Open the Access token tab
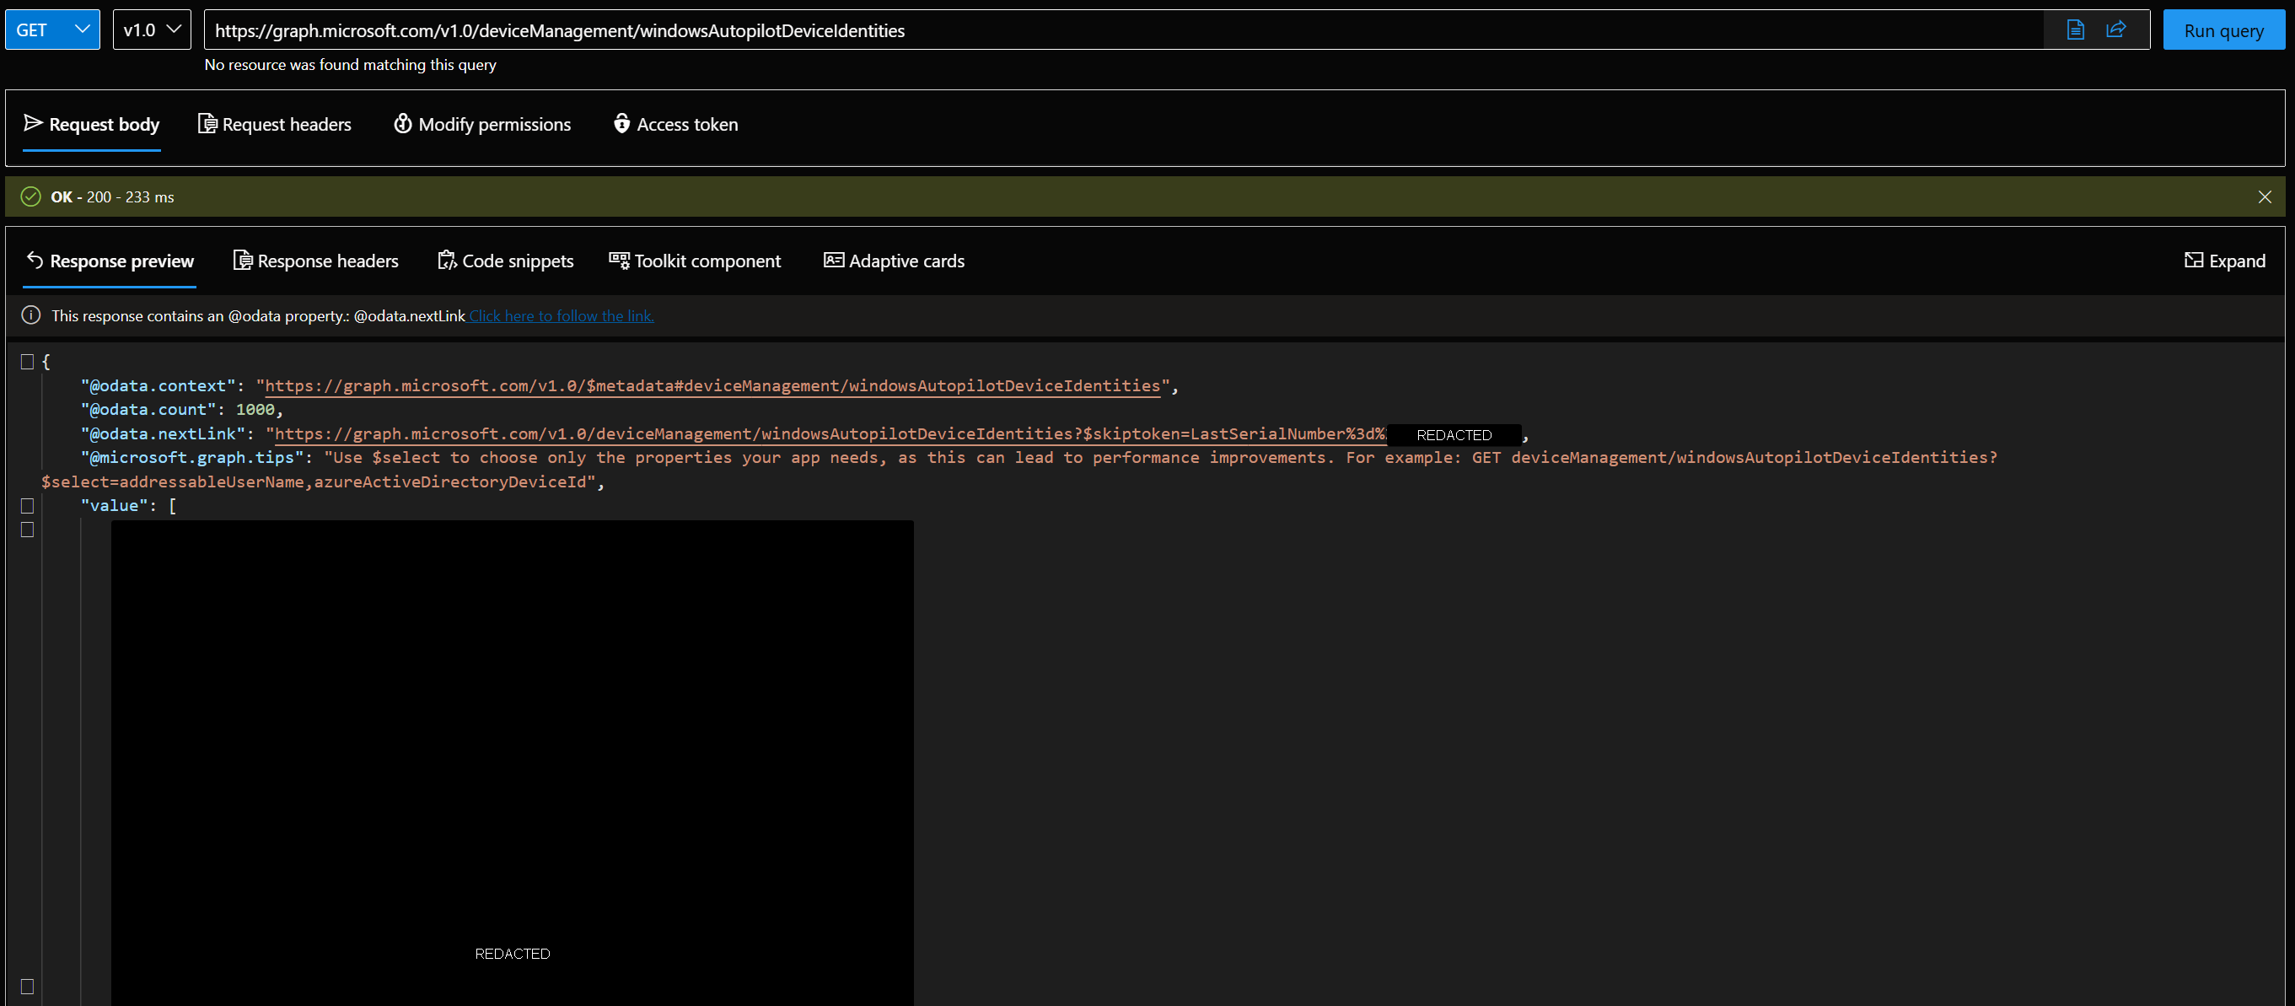The width and height of the screenshot is (2295, 1006). [x=676, y=124]
